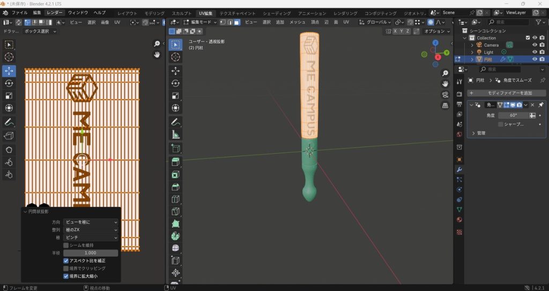Viewport: 549px width, 291px height.
Task: Select the Extrude Region tool in 3D viewport
Action: point(175,162)
